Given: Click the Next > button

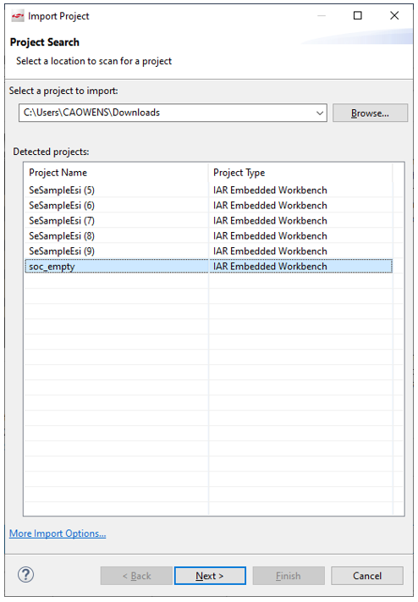Looking at the screenshot, I should [210, 576].
